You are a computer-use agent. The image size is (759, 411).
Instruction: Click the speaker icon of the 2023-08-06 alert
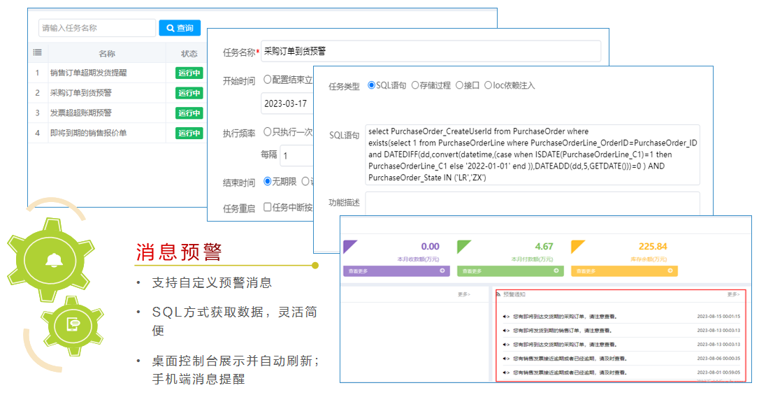[506, 359]
